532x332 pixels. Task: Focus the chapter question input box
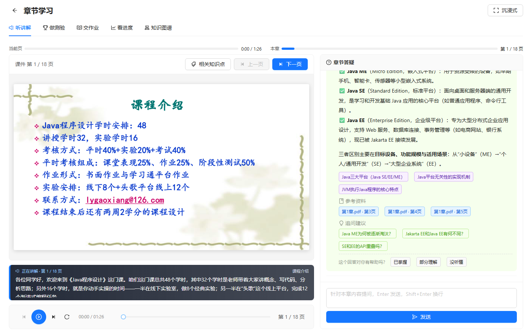pyautogui.click(x=422, y=298)
